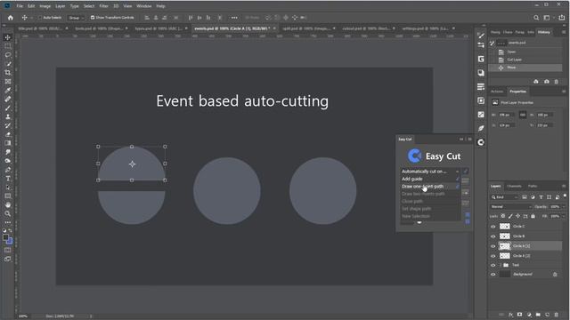Open the History panel flyout menu
The height and width of the screenshot is (320, 570).
click(564, 32)
